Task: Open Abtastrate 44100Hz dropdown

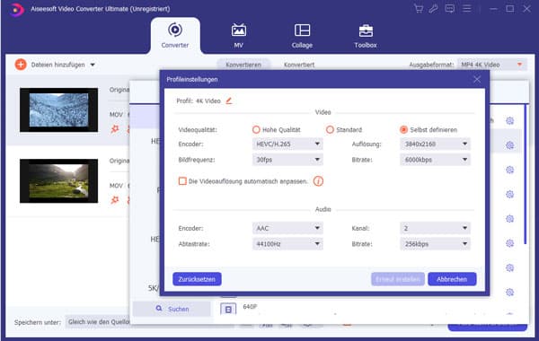Action: tap(287, 244)
